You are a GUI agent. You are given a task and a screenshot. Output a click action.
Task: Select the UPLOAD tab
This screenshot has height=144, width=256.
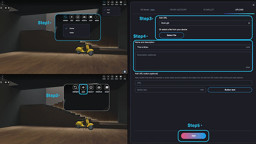click(x=239, y=10)
